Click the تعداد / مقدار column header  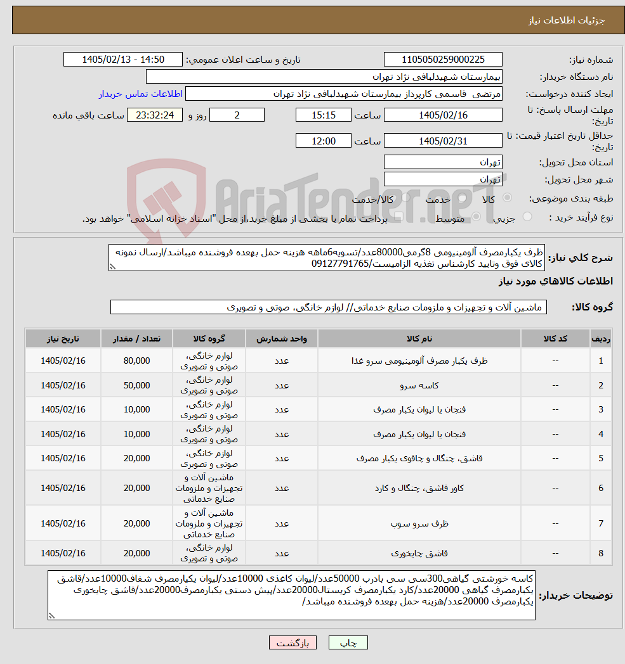tap(136, 339)
